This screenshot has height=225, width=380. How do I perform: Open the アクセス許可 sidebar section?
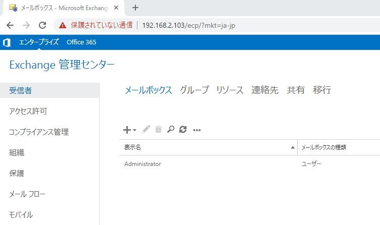28,111
